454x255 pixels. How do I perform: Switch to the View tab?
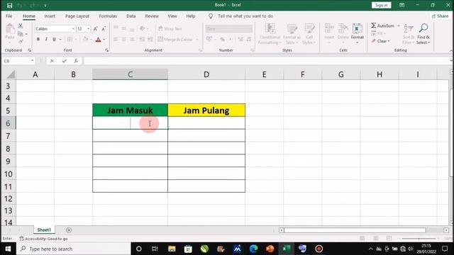coord(172,16)
